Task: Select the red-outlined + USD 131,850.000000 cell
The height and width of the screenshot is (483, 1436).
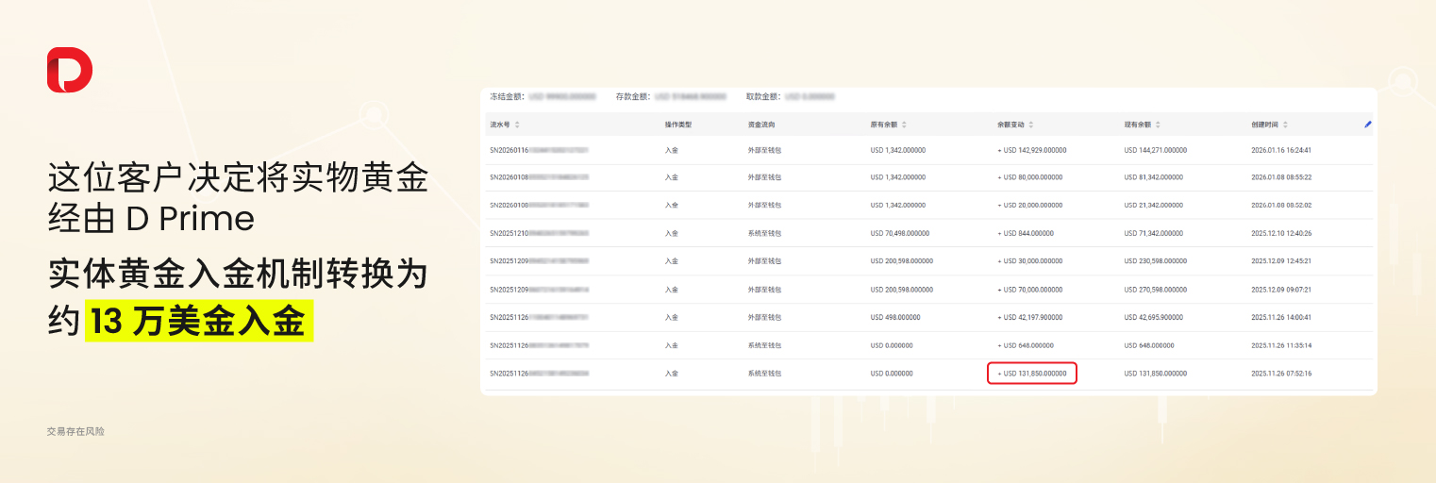Action: (1032, 374)
